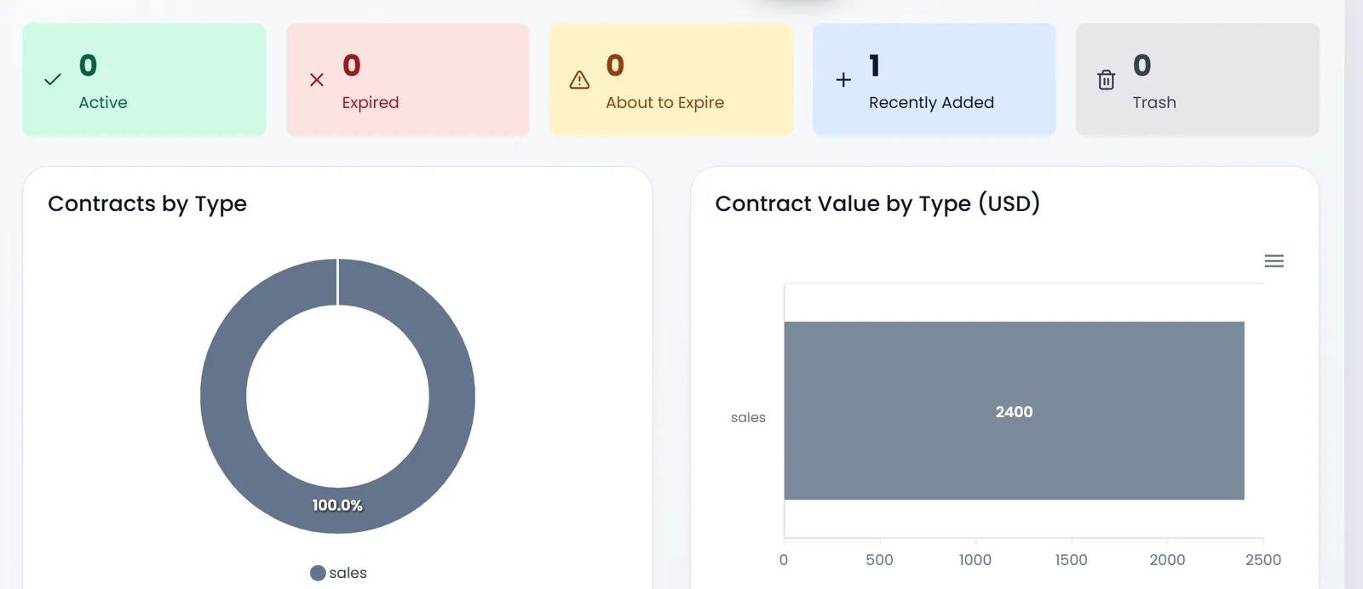Click the 2400 sales bar
1363x589 pixels.
[x=1014, y=410]
